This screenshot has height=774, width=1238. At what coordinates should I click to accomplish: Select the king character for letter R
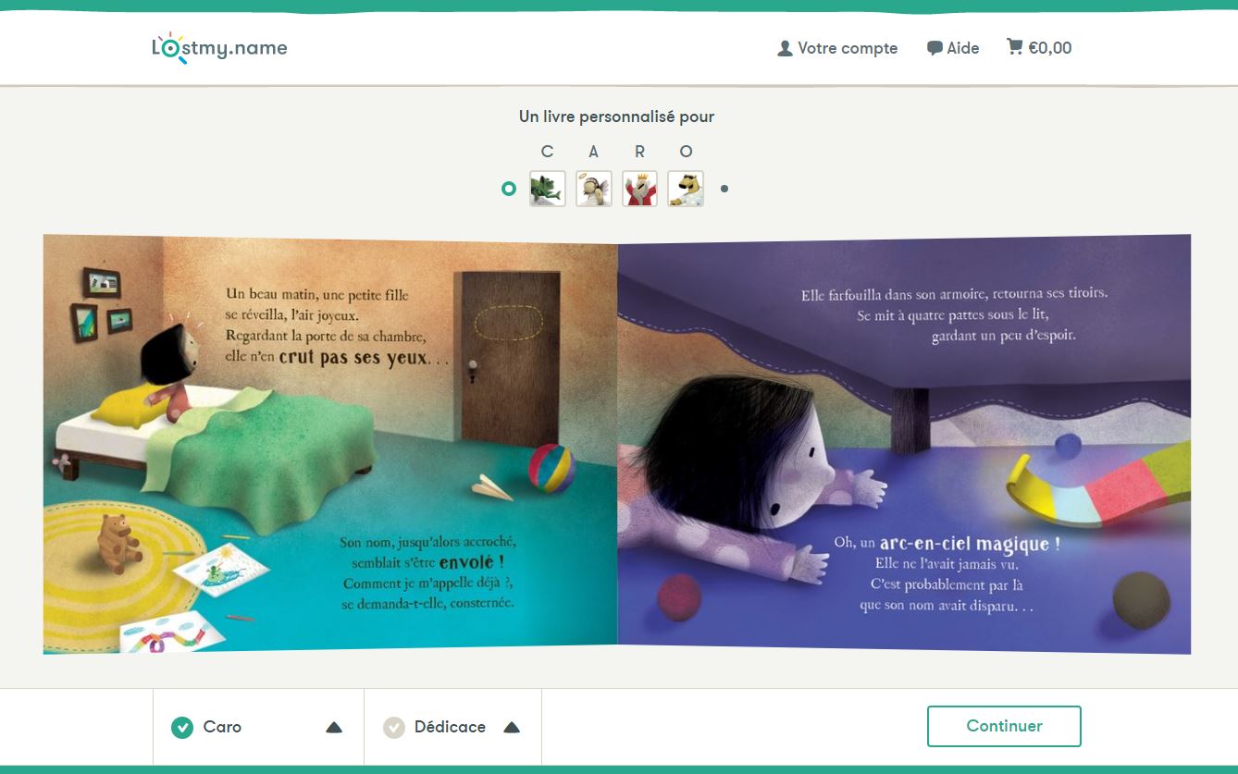640,189
